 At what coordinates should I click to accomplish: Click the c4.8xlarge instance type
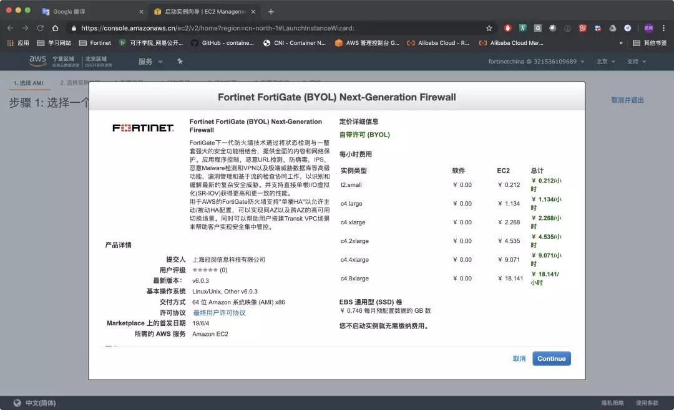coord(354,278)
